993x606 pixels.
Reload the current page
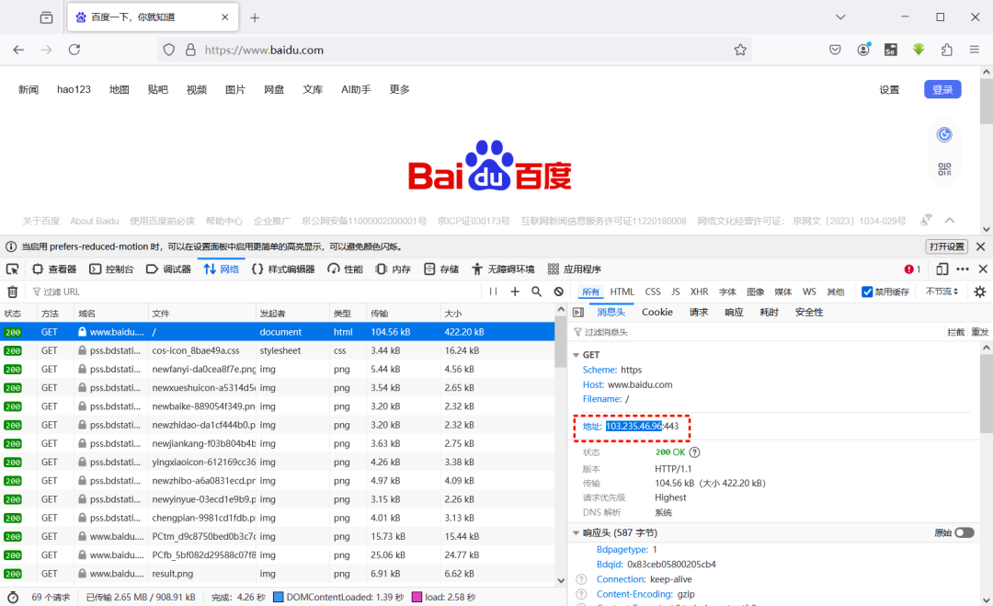pos(74,50)
